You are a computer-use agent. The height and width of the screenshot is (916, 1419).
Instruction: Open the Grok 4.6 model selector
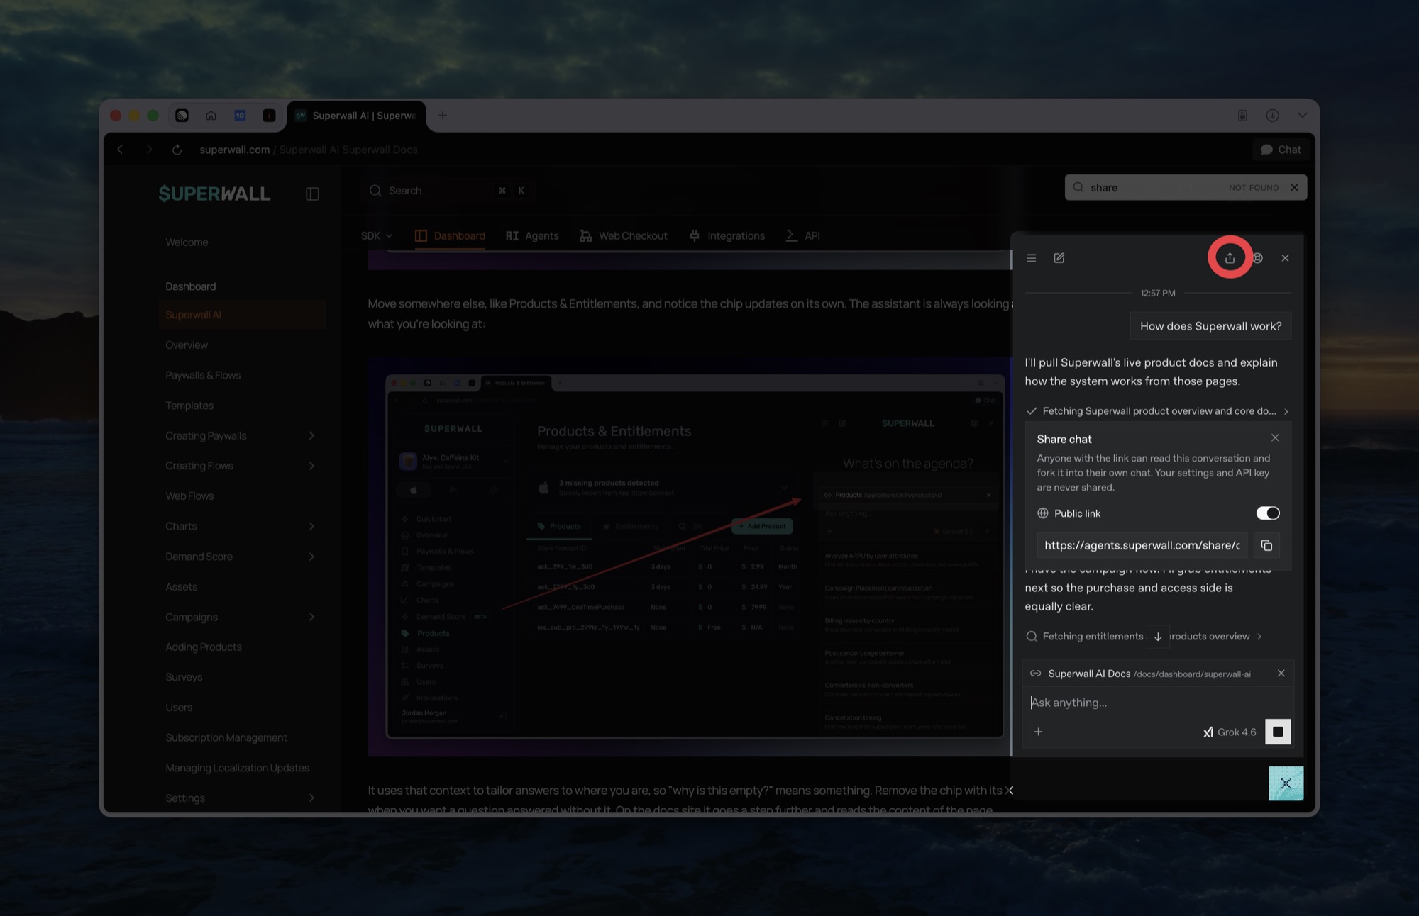pyautogui.click(x=1230, y=732)
